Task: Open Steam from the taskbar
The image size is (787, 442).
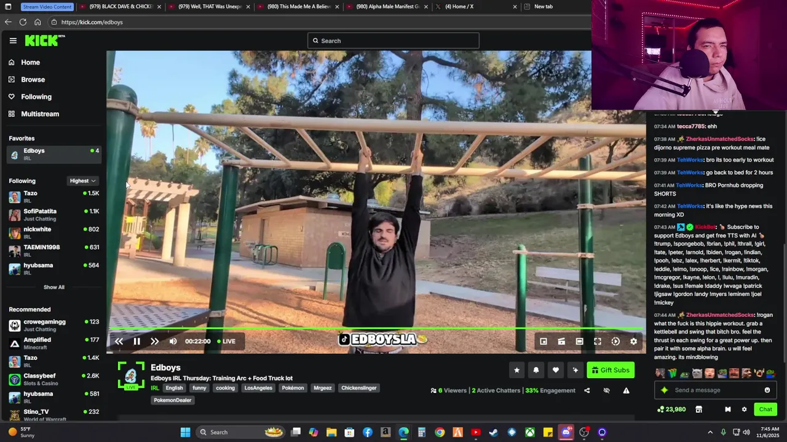Action: [494, 432]
